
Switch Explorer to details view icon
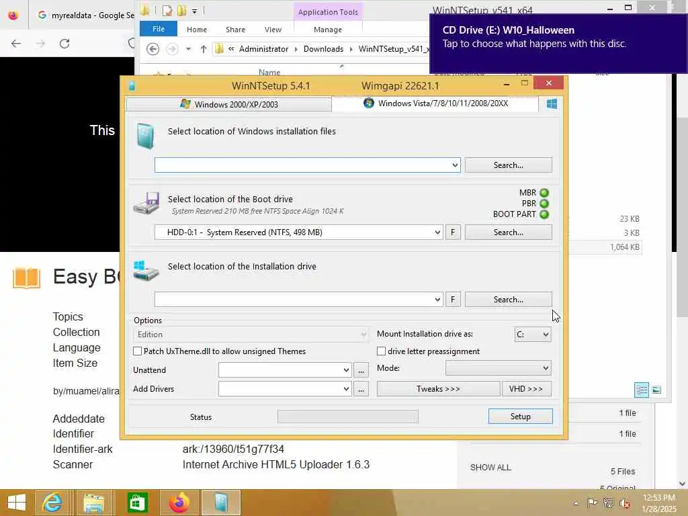click(x=642, y=390)
